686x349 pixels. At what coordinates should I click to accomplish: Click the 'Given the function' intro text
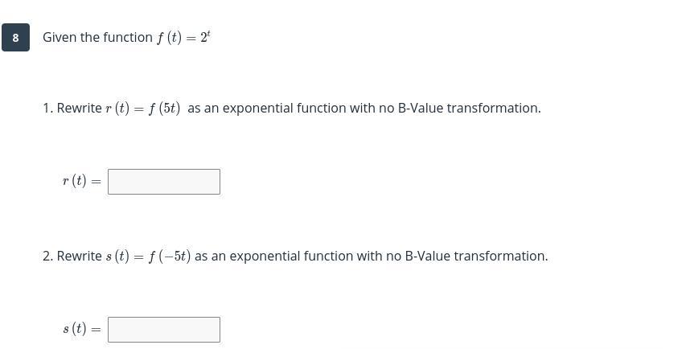pyautogui.click(x=97, y=38)
